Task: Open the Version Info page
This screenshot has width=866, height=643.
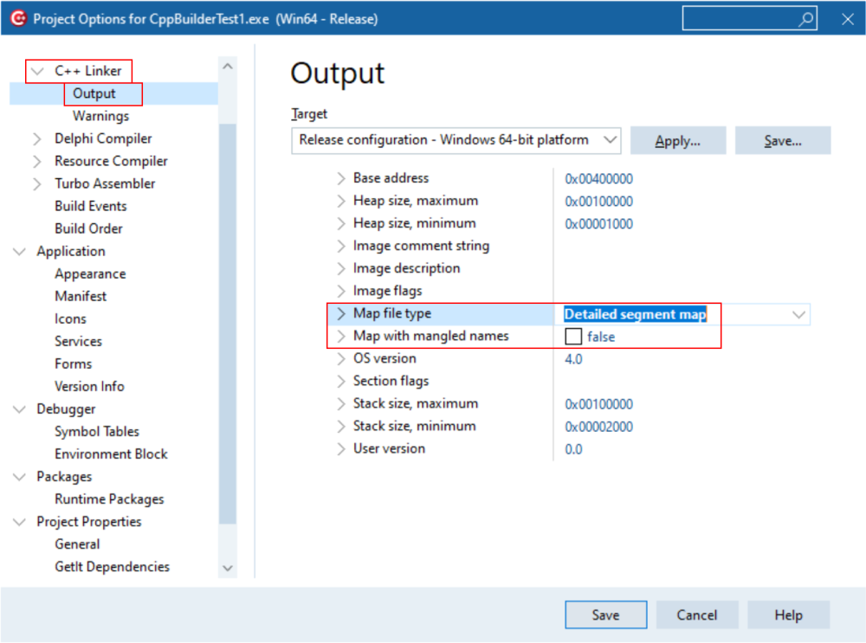Action: pos(89,386)
